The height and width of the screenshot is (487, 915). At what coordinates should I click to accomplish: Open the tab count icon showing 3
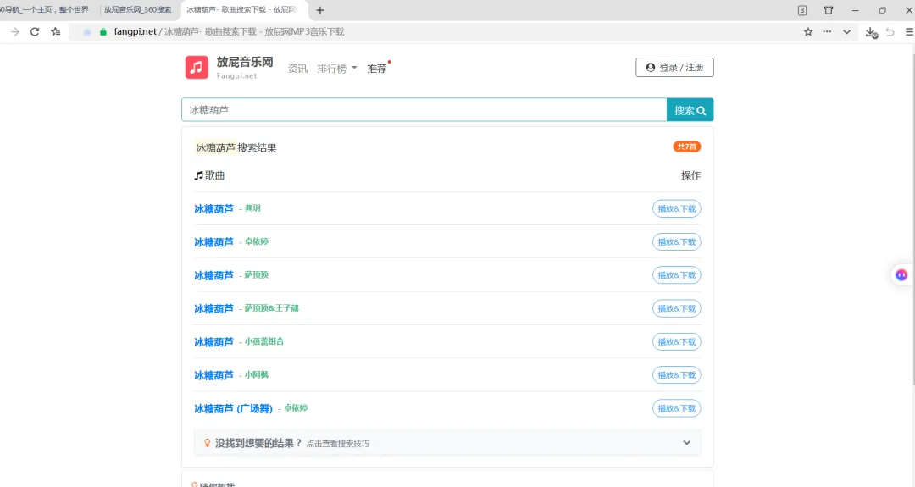802,10
